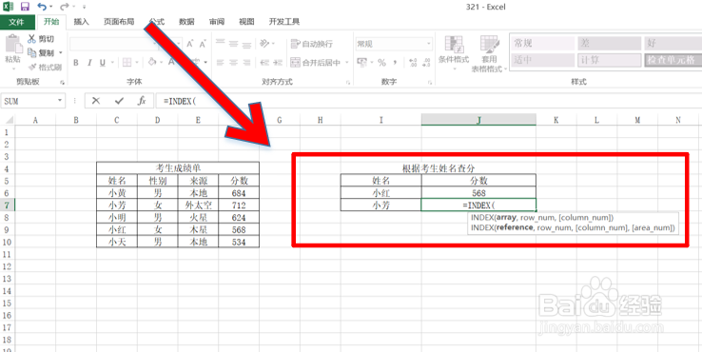This screenshot has width=702, height=352.
Task: Open the 开发工具 (Developer) tab
Action: click(283, 22)
